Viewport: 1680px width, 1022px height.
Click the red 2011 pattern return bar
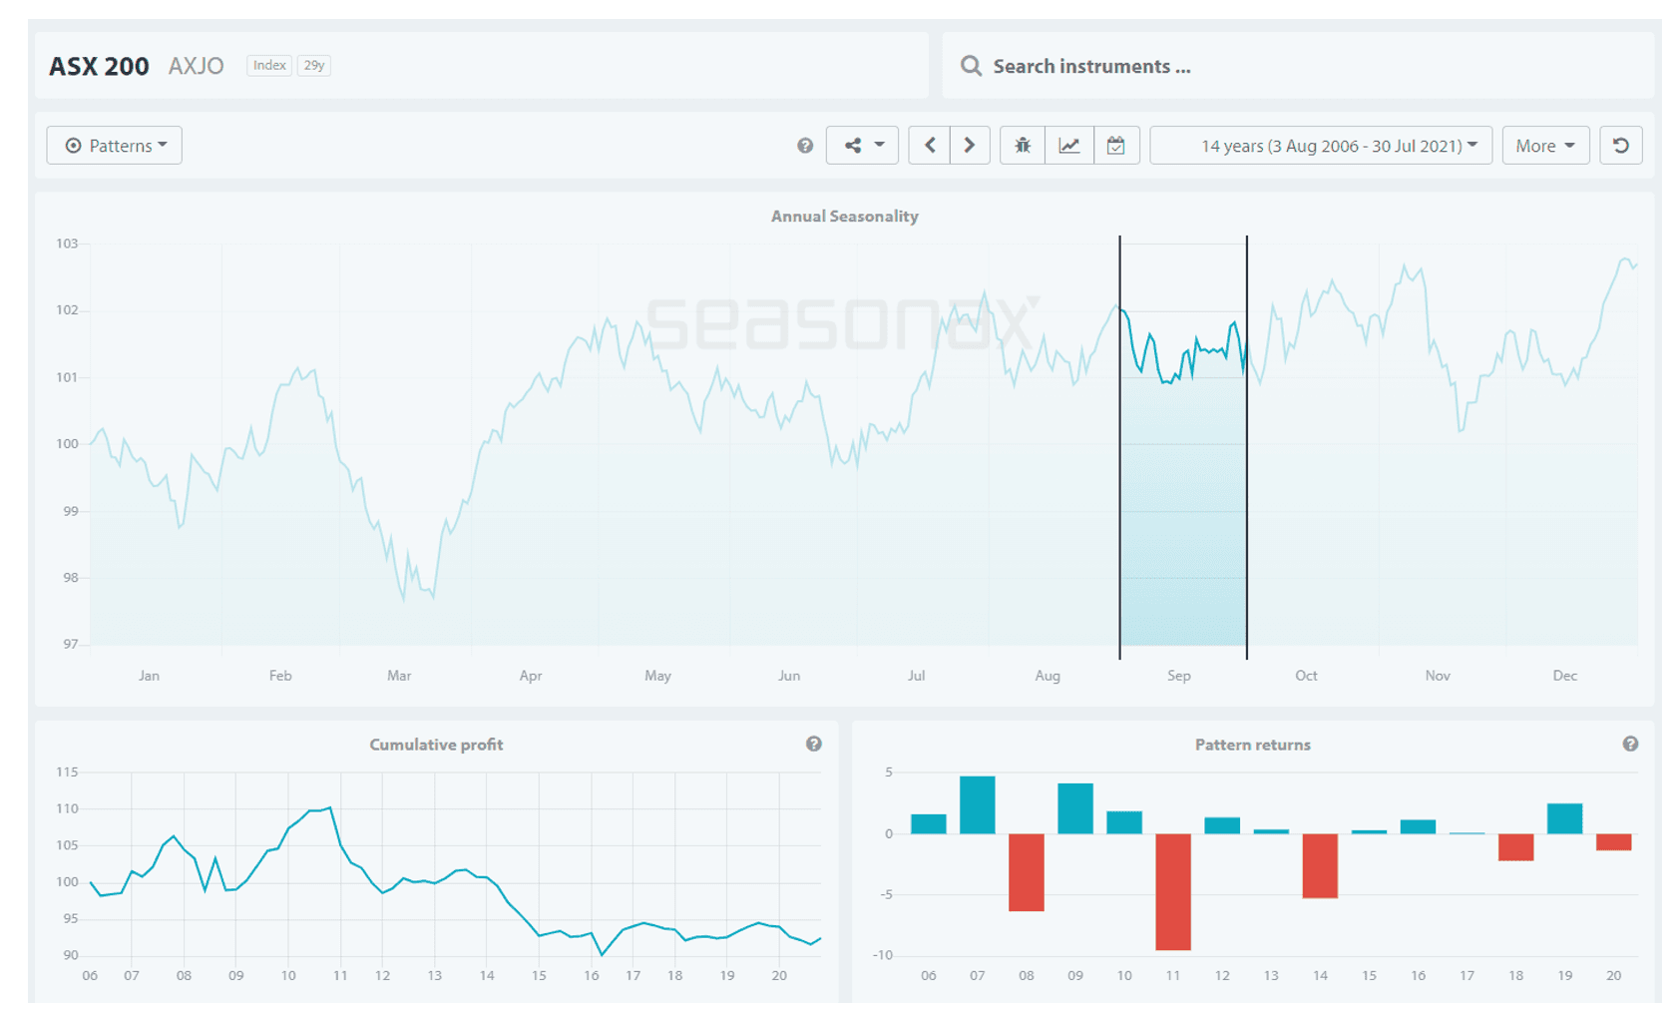click(x=1173, y=892)
